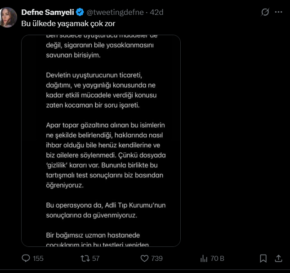Bookmark this post
The height and width of the screenshot is (273, 290).
click(x=263, y=259)
